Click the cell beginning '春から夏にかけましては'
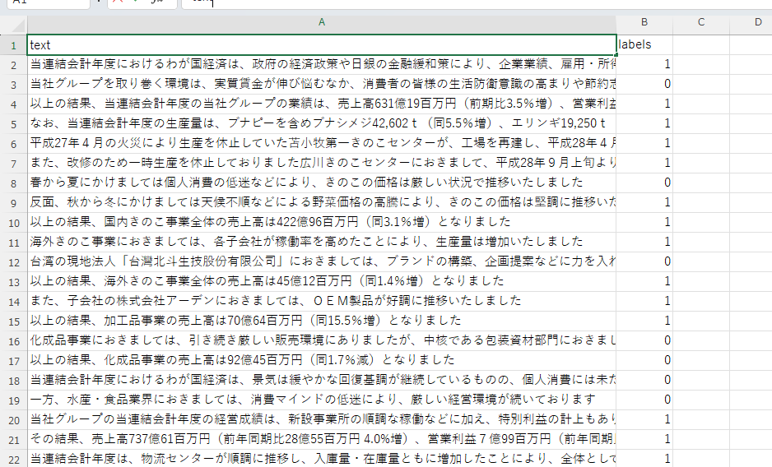 tap(321, 182)
